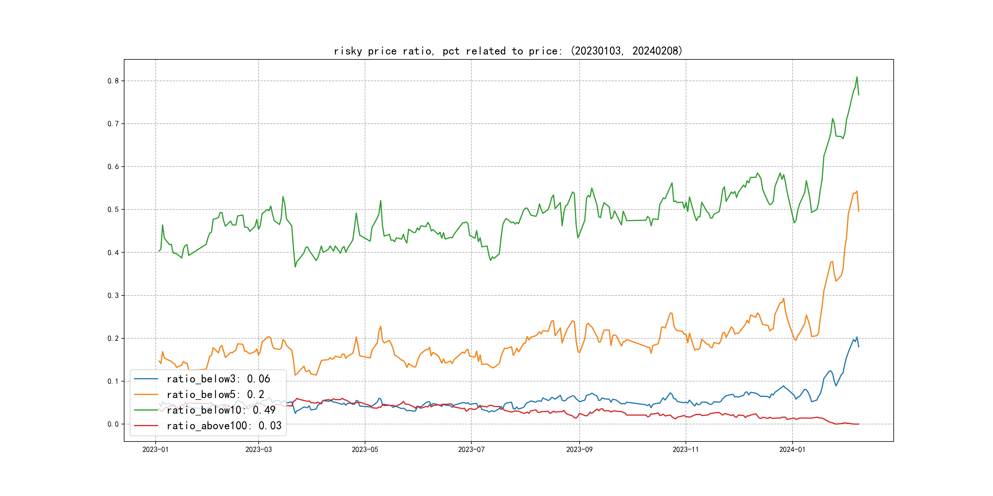
Task: Click the orange ratio_below5 legend line
Action: point(146,394)
